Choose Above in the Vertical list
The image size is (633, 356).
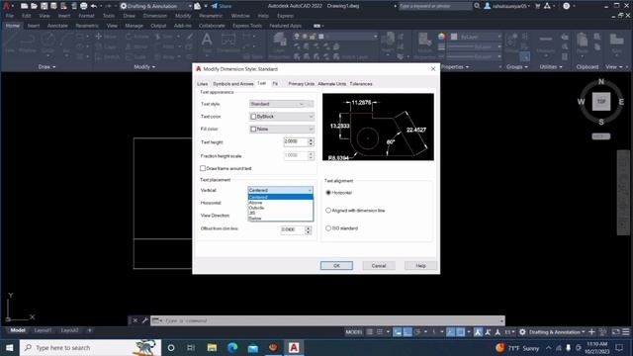click(x=281, y=203)
